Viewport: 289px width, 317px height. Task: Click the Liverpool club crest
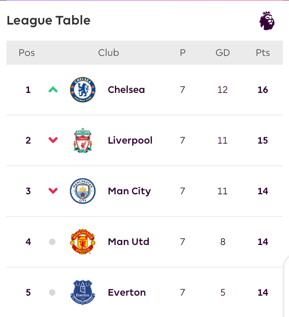click(x=83, y=140)
